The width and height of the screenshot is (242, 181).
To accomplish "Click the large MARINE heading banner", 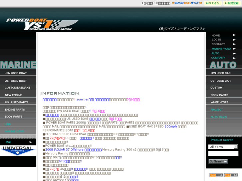I will tap(18, 65).
